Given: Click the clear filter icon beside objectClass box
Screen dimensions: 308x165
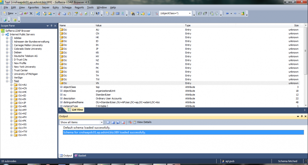Looking at the screenshot, I should pyautogui.click(x=156, y=13).
